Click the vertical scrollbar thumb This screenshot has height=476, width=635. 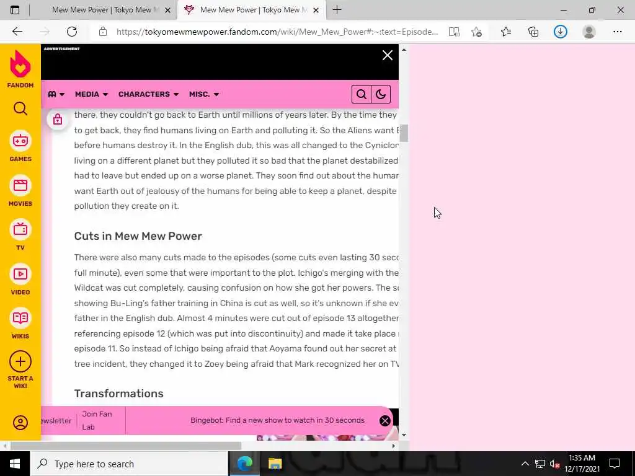[x=404, y=133]
